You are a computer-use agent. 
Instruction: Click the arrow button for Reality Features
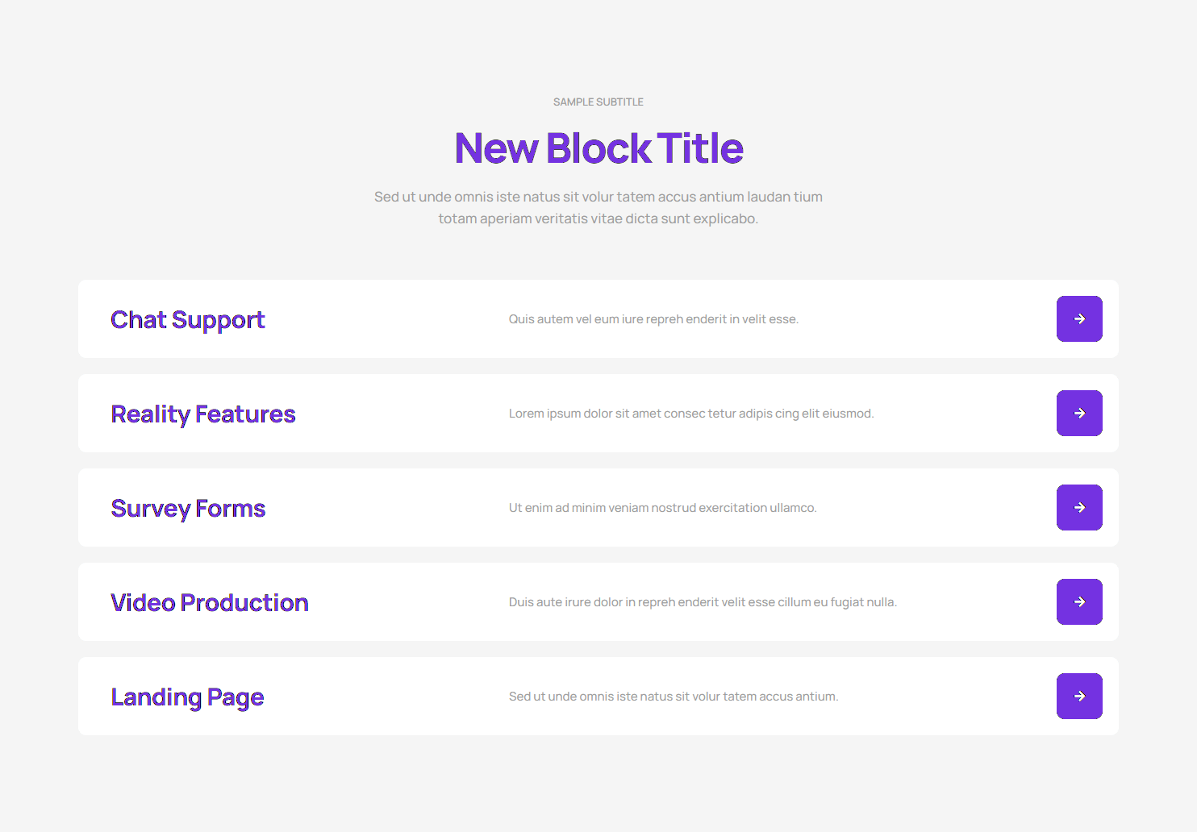tap(1079, 414)
